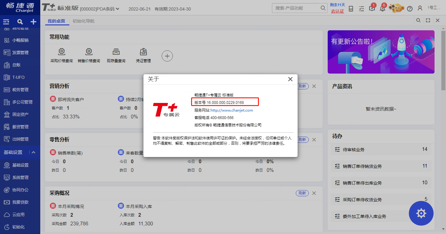Open 销售订单待出库业务 todo item

[x=381, y=183]
